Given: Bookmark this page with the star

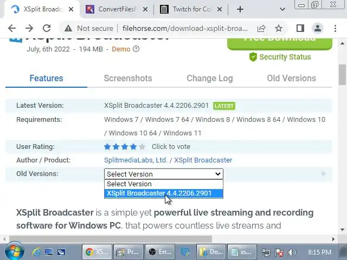Looking at the screenshot, I should click(x=279, y=28).
